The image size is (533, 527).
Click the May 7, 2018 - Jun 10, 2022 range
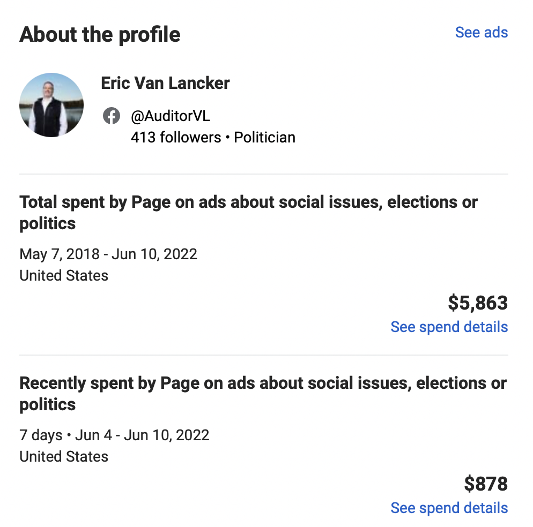click(108, 254)
